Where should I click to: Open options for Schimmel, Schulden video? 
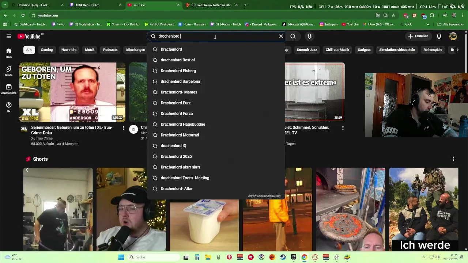[x=343, y=128]
